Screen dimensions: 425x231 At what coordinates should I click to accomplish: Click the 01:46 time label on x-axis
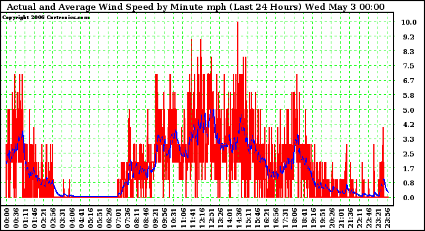click(34, 218)
